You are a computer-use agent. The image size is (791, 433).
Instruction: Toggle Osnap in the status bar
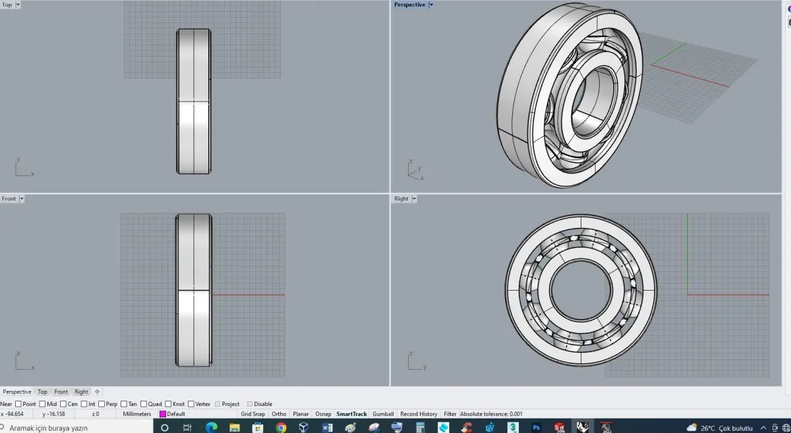(323, 414)
